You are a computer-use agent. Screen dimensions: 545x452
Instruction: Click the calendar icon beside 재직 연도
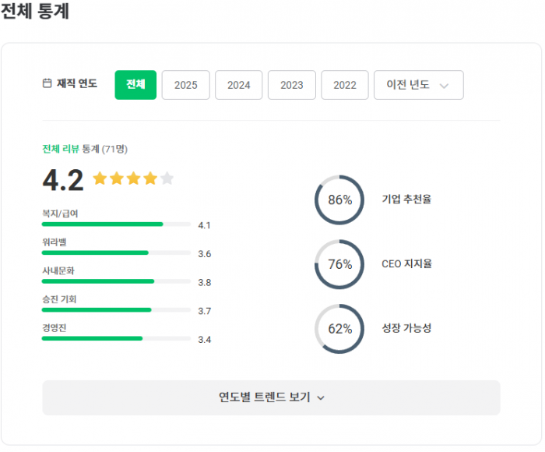tap(47, 84)
